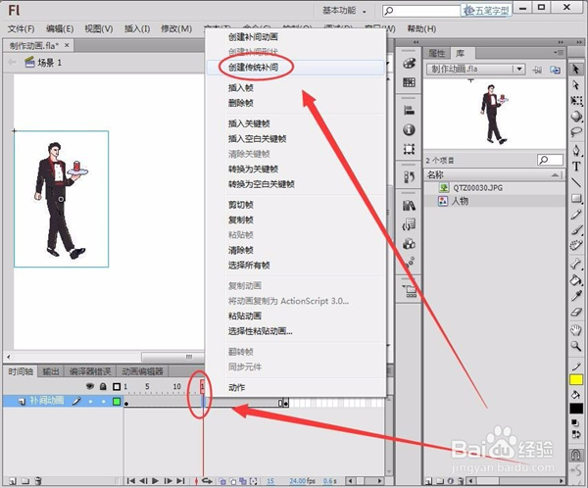Viewport: 588px width, 488px height.
Task: Select the Subselection (white arrow) tool
Action: click(576, 85)
